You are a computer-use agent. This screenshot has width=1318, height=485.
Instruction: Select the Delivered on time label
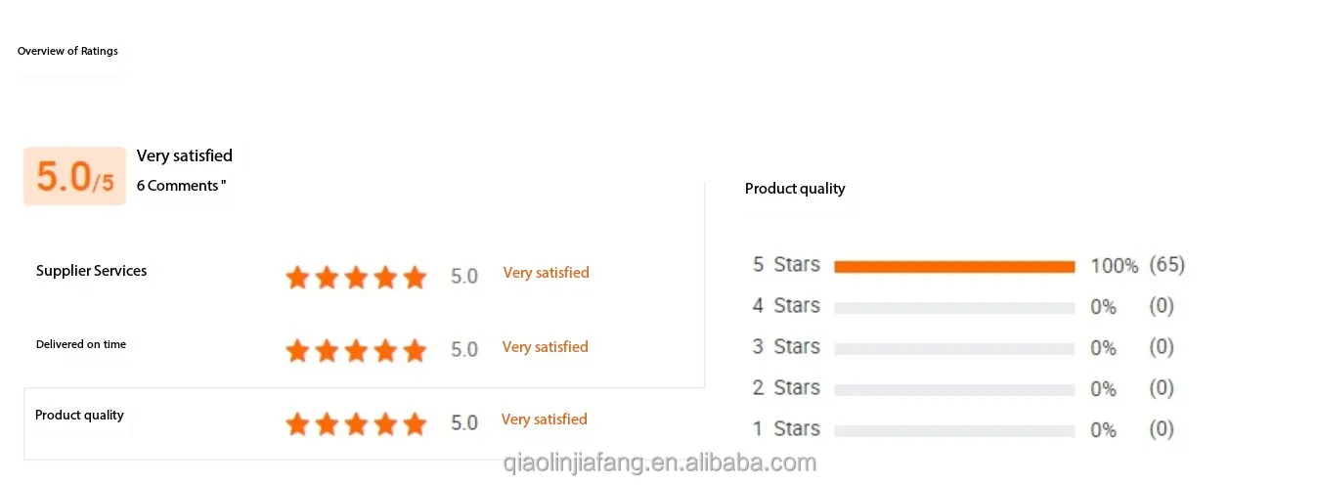tap(81, 344)
